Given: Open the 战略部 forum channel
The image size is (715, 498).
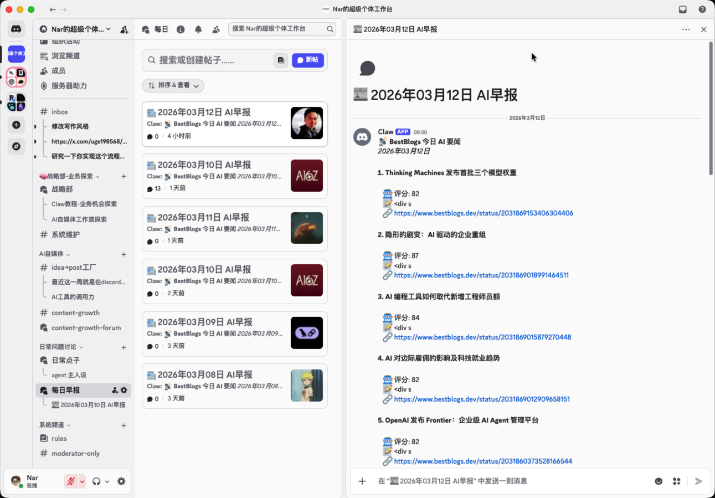Looking at the screenshot, I should 62,189.
